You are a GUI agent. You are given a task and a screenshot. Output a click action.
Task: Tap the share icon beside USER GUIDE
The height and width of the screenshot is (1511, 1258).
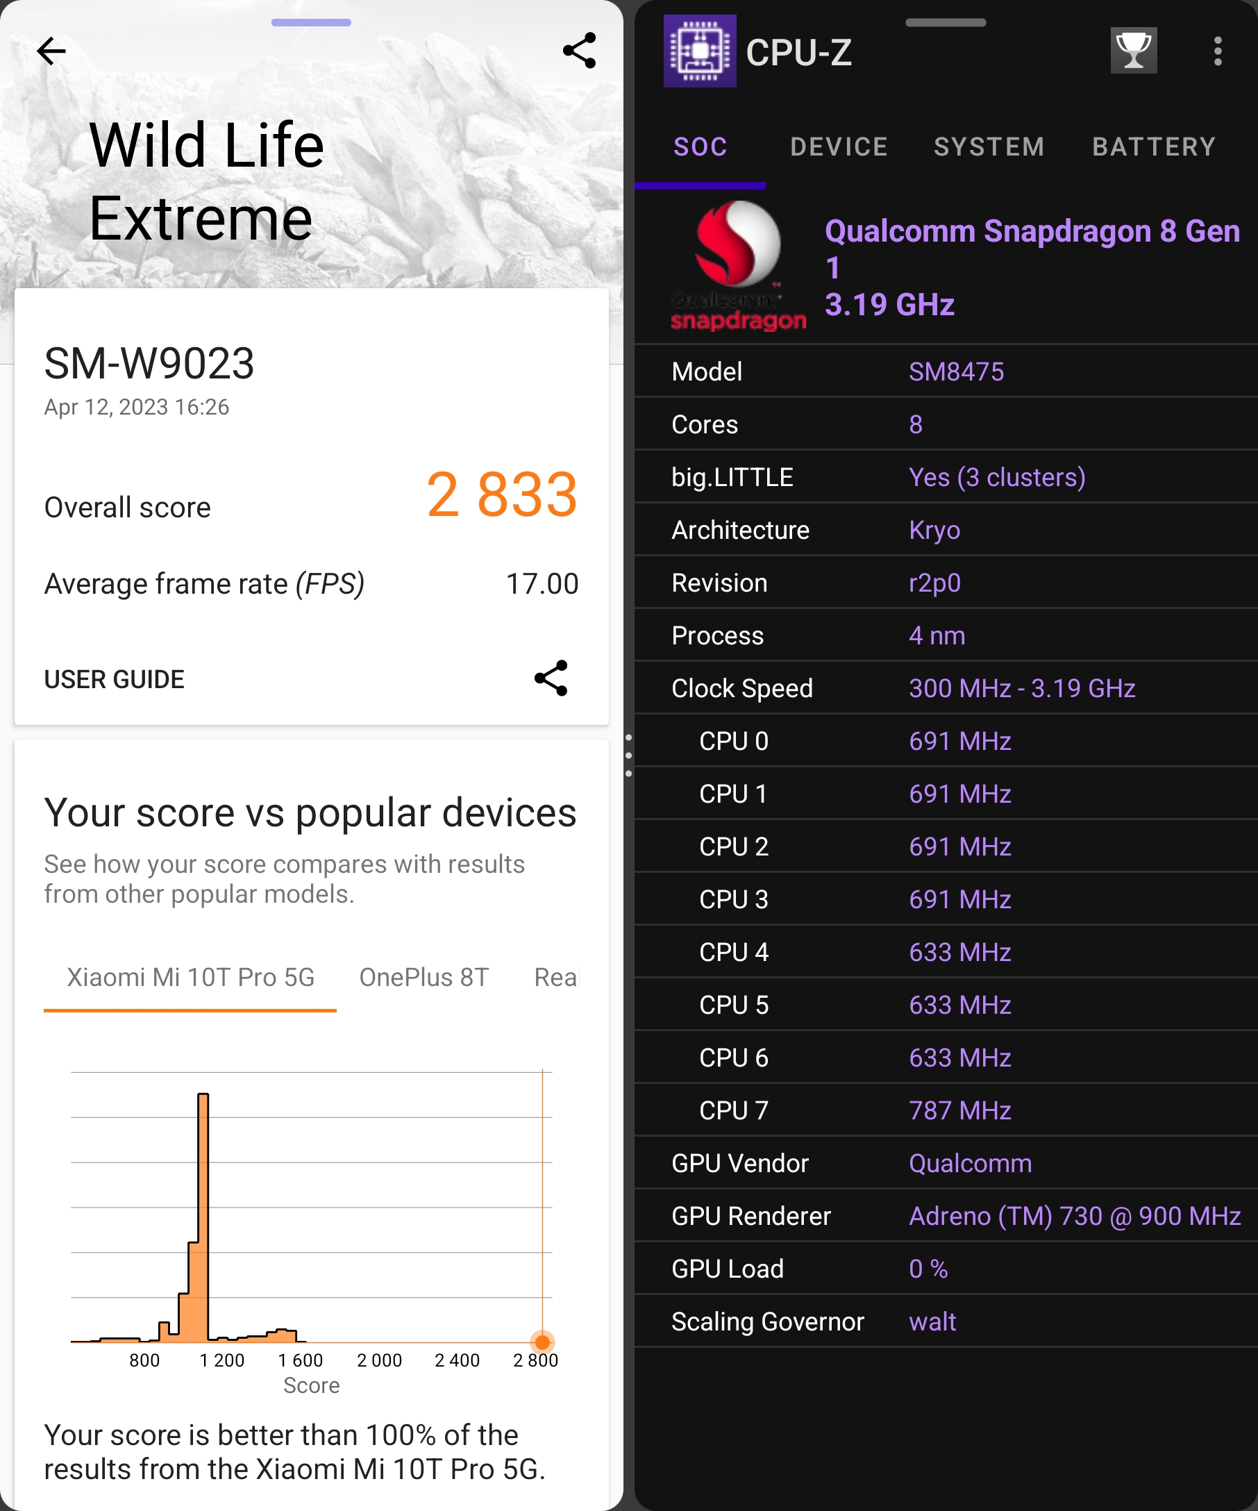551,678
